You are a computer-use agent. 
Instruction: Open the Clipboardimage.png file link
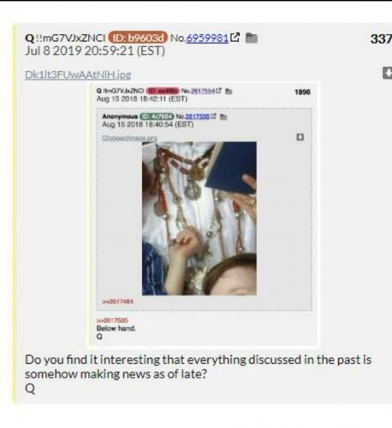point(129,138)
